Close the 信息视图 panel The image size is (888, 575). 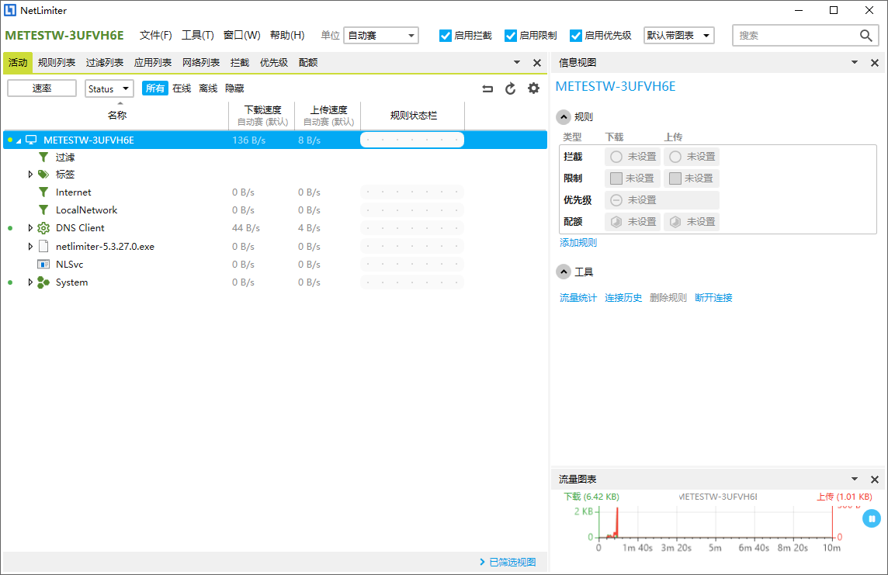874,63
